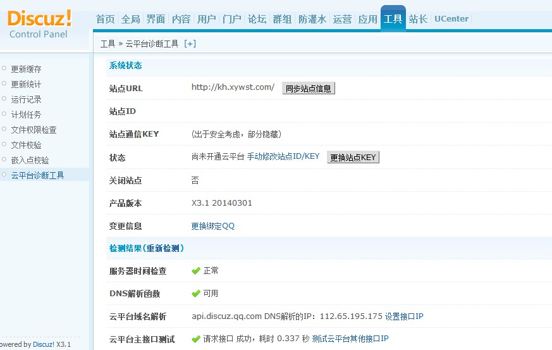The image size is (552, 350).
Task: Open 更新缓存 in the sidebar
Action: (26, 69)
